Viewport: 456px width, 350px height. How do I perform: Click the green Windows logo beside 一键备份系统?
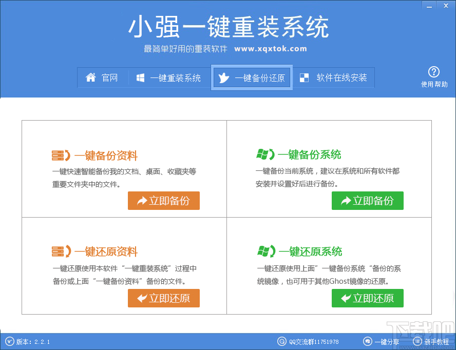tap(262, 154)
